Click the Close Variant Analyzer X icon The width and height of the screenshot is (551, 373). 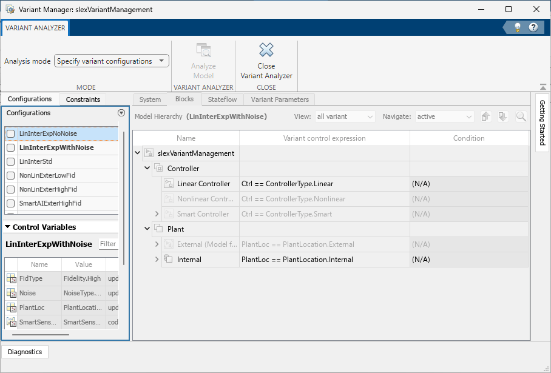[x=266, y=50]
